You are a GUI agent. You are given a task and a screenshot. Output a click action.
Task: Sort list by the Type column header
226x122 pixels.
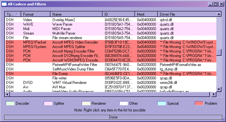(13, 14)
